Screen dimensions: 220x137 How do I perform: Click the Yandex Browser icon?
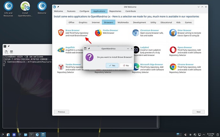click(x=61, y=67)
